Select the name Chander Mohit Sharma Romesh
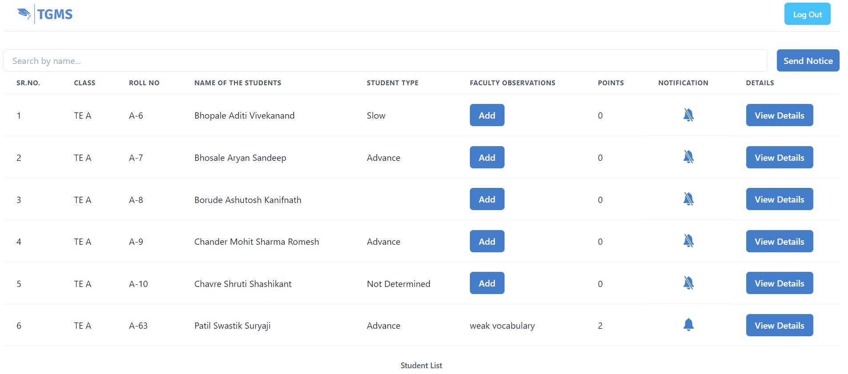Screen dimensions: 848x374 pos(257,242)
